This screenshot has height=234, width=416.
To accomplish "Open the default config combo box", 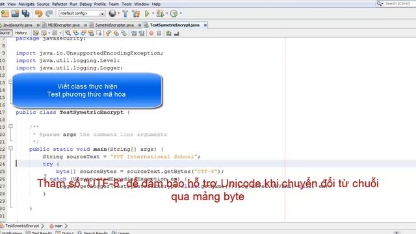I will [x=82, y=13].
